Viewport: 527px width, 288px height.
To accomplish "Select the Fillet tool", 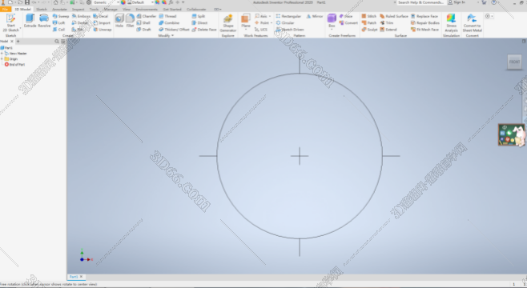I will pyautogui.click(x=130, y=21).
